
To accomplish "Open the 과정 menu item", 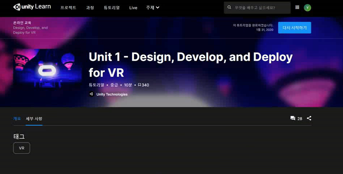I will [x=90, y=8].
